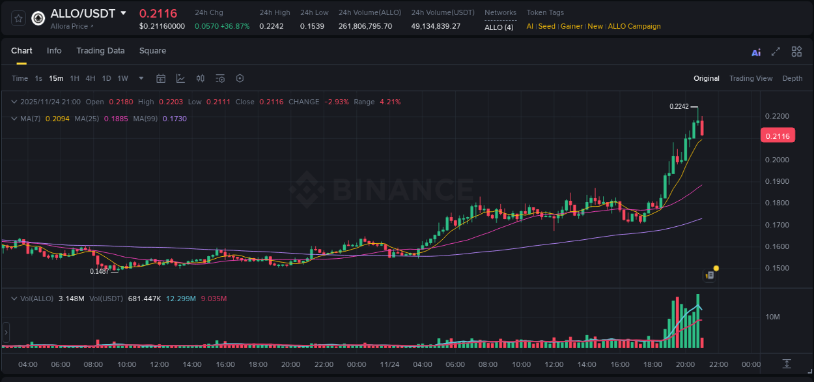
Task: Expand the extra timeframe intervals dropdown
Action: pos(140,78)
